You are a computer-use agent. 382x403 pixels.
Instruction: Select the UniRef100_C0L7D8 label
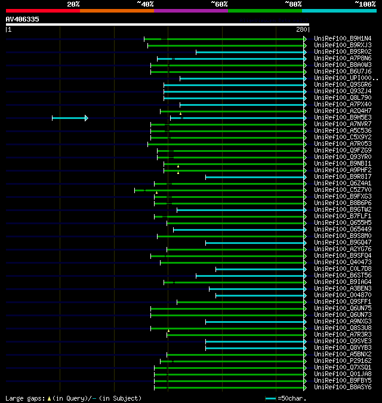coord(343,269)
